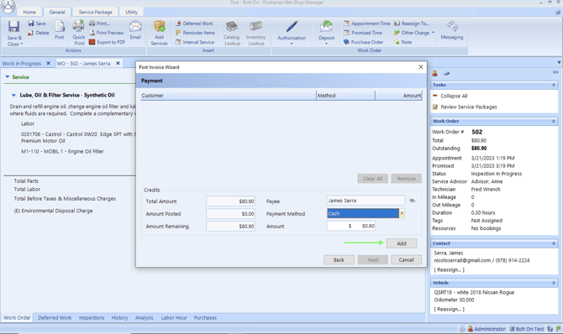Collapse Lube, Oil & Filter Service item

tap(13, 96)
